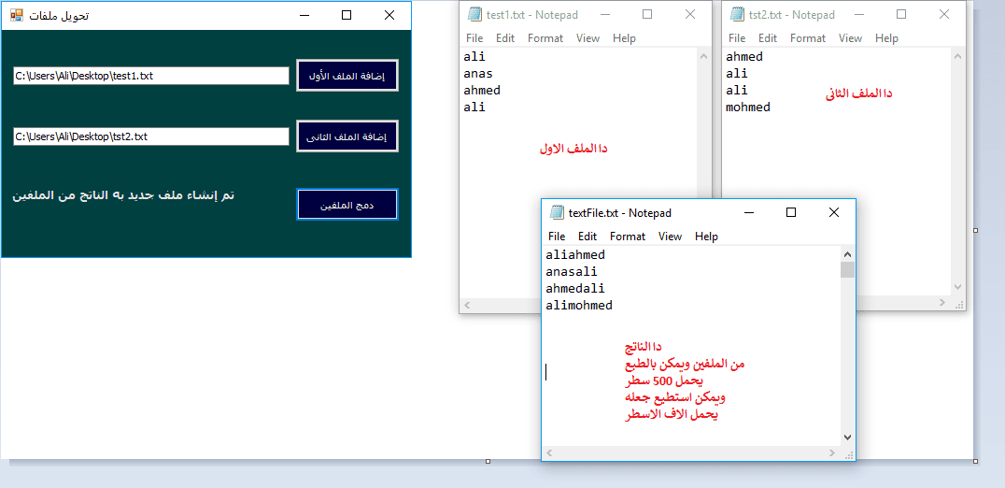Click the textFile.txt Notepad title icon
Screen dimensions: 1005x488
click(x=557, y=212)
